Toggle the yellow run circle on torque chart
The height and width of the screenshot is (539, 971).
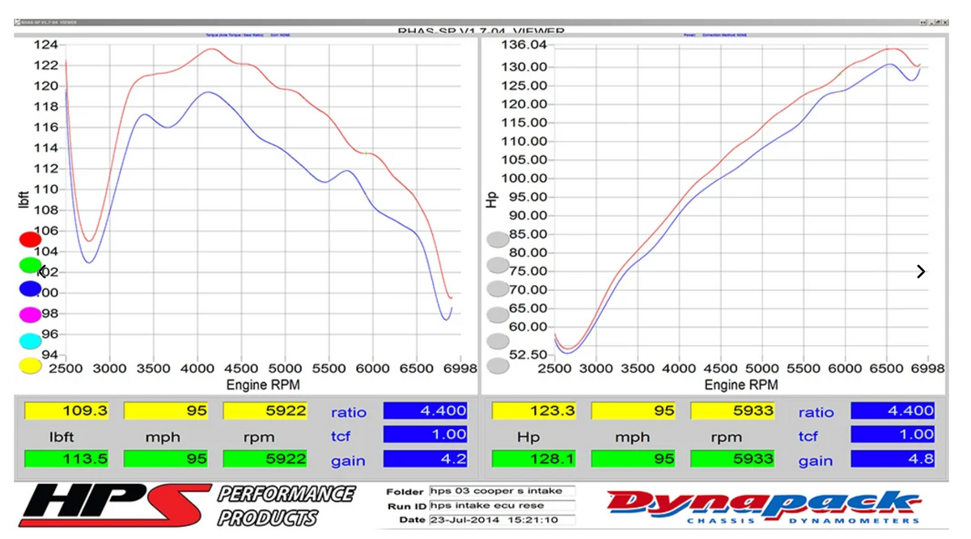point(30,366)
